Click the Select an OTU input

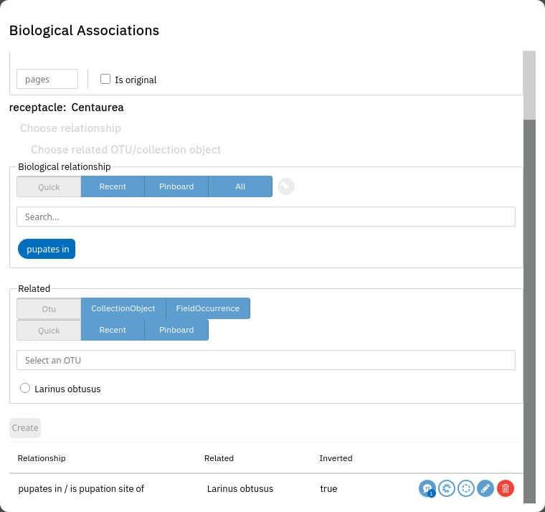265,360
